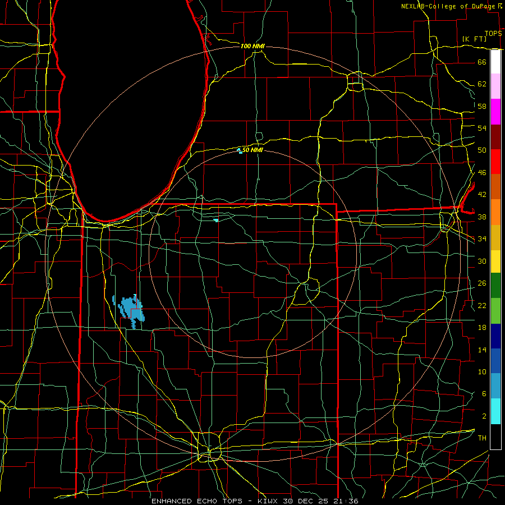The image size is (505, 505).
Task: Click the '14' legend value
Action: pyautogui.click(x=482, y=350)
